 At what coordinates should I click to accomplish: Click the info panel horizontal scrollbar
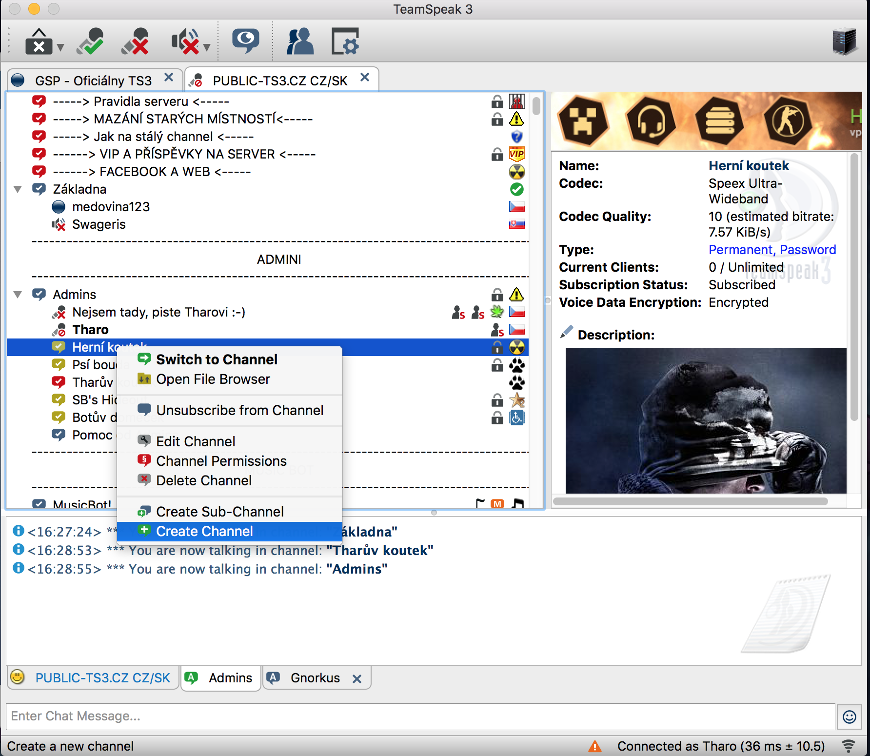pyautogui.click(x=691, y=501)
